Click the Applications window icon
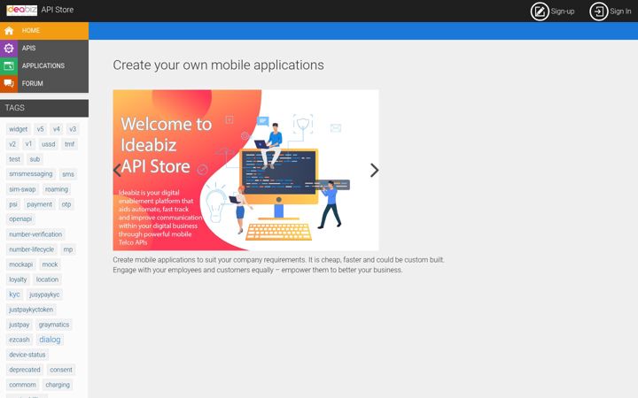This screenshot has height=398, width=638. point(9,65)
